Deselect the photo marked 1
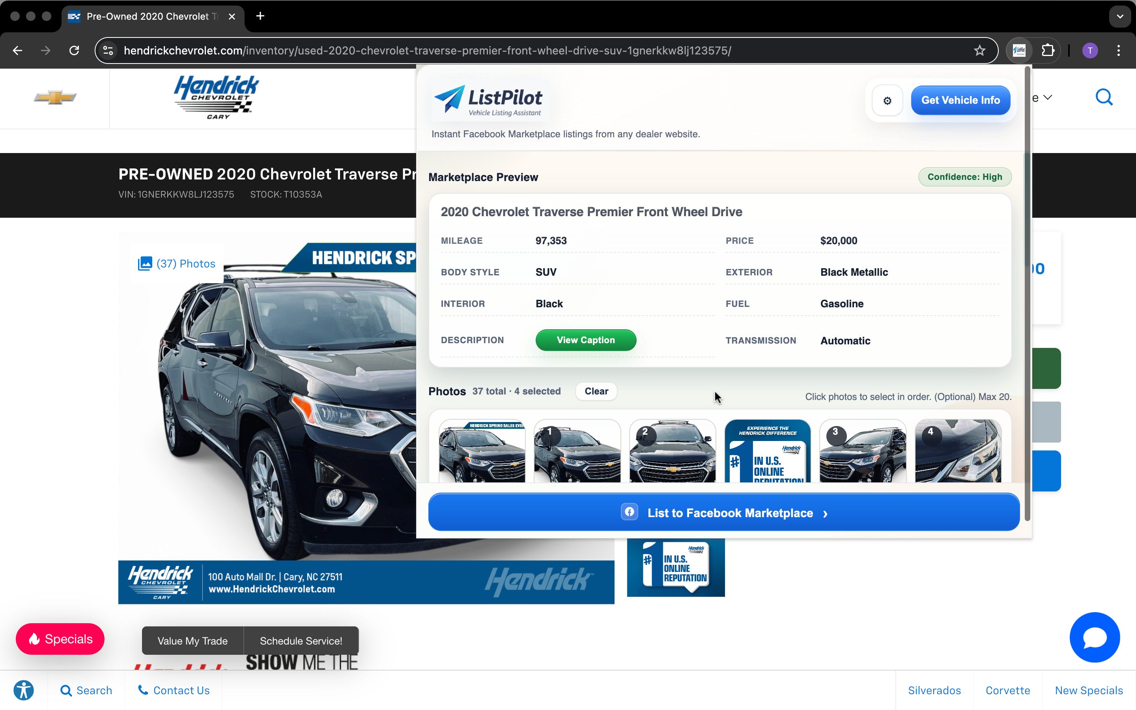This screenshot has height=710, width=1136. 577,451
